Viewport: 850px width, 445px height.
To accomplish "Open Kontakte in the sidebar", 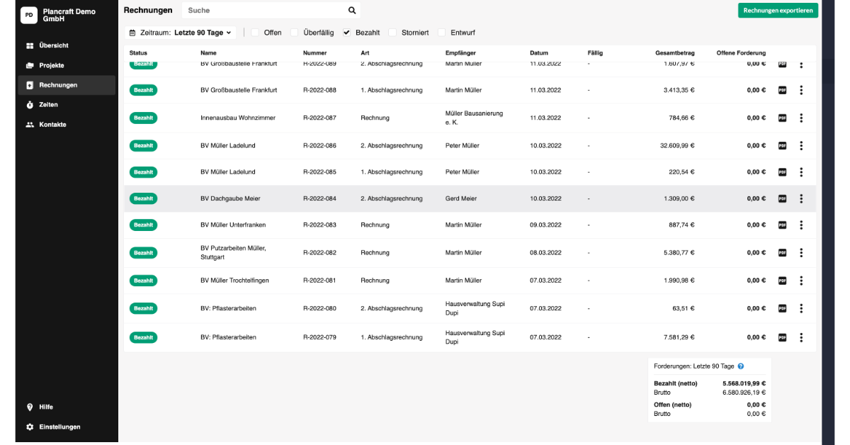I will (x=67, y=125).
